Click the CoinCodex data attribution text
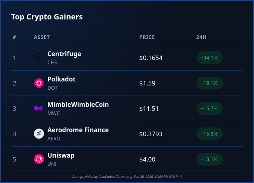The width and height of the screenshot is (254, 183). tap(127, 176)
